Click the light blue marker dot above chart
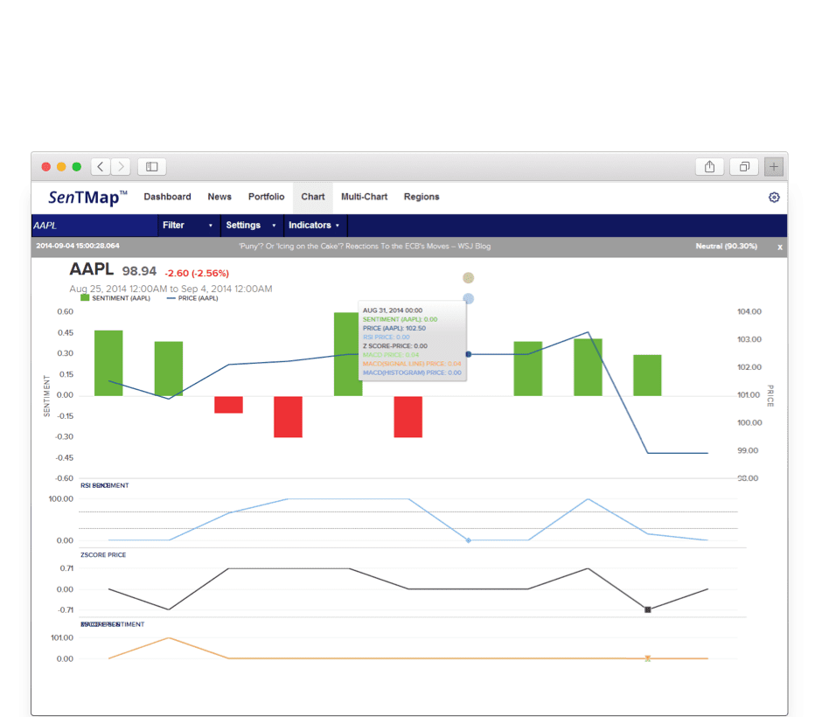Screen dimensions: 822x717 [468, 298]
